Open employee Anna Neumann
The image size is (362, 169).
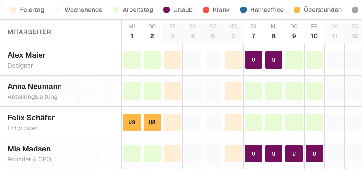35,87
